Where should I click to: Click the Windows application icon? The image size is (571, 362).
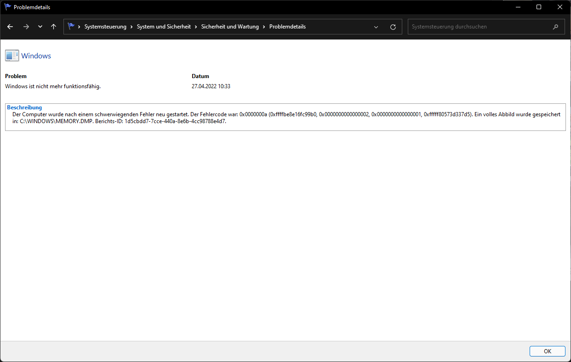click(12, 56)
